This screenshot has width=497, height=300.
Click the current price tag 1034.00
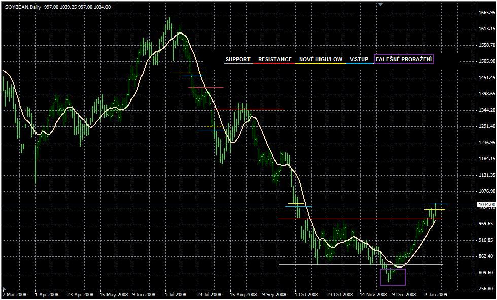[487, 204]
